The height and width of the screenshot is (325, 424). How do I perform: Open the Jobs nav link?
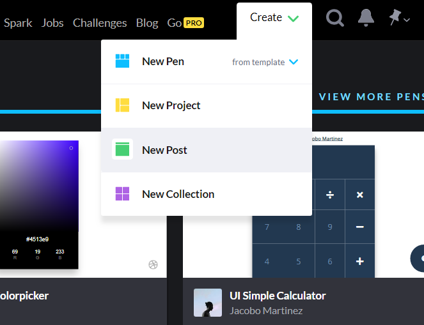(x=52, y=23)
